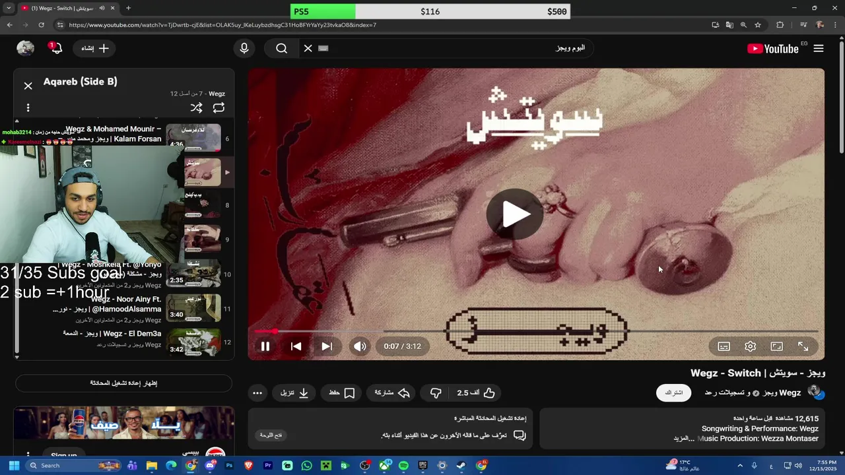Viewport: 845px width, 475px height.
Task: Open Discord from the taskbar
Action: pos(210,466)
